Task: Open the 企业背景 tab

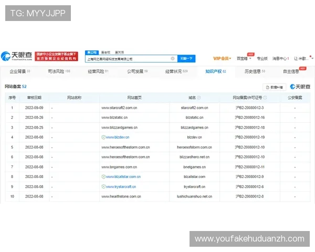Action: (x=20, y=71)
